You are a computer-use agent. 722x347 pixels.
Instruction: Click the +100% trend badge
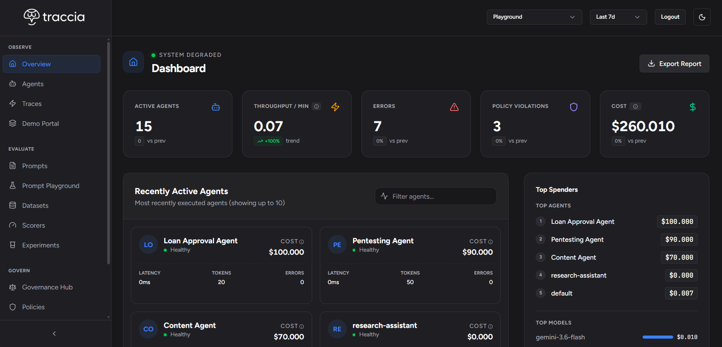point(268,141)
